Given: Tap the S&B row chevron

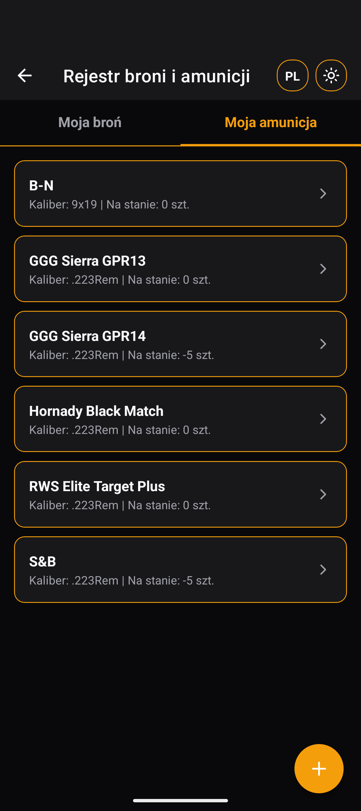Looking at the screenshot, I should (323, 569).
